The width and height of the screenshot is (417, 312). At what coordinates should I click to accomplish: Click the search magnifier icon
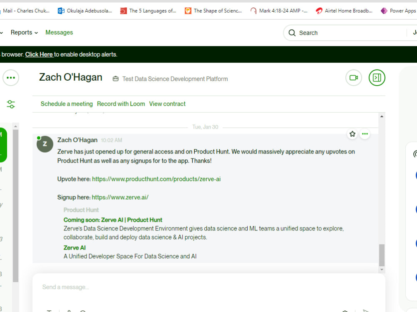coord(292,33)
